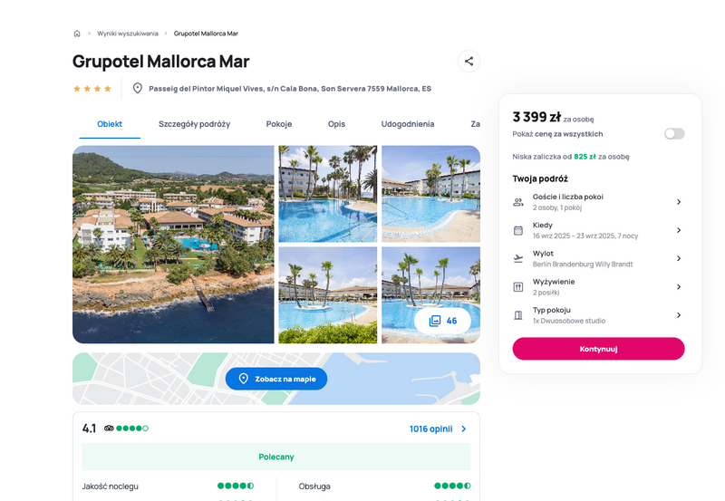
Task: Click Zobacz na mapie button
Action: click(276, 379)
